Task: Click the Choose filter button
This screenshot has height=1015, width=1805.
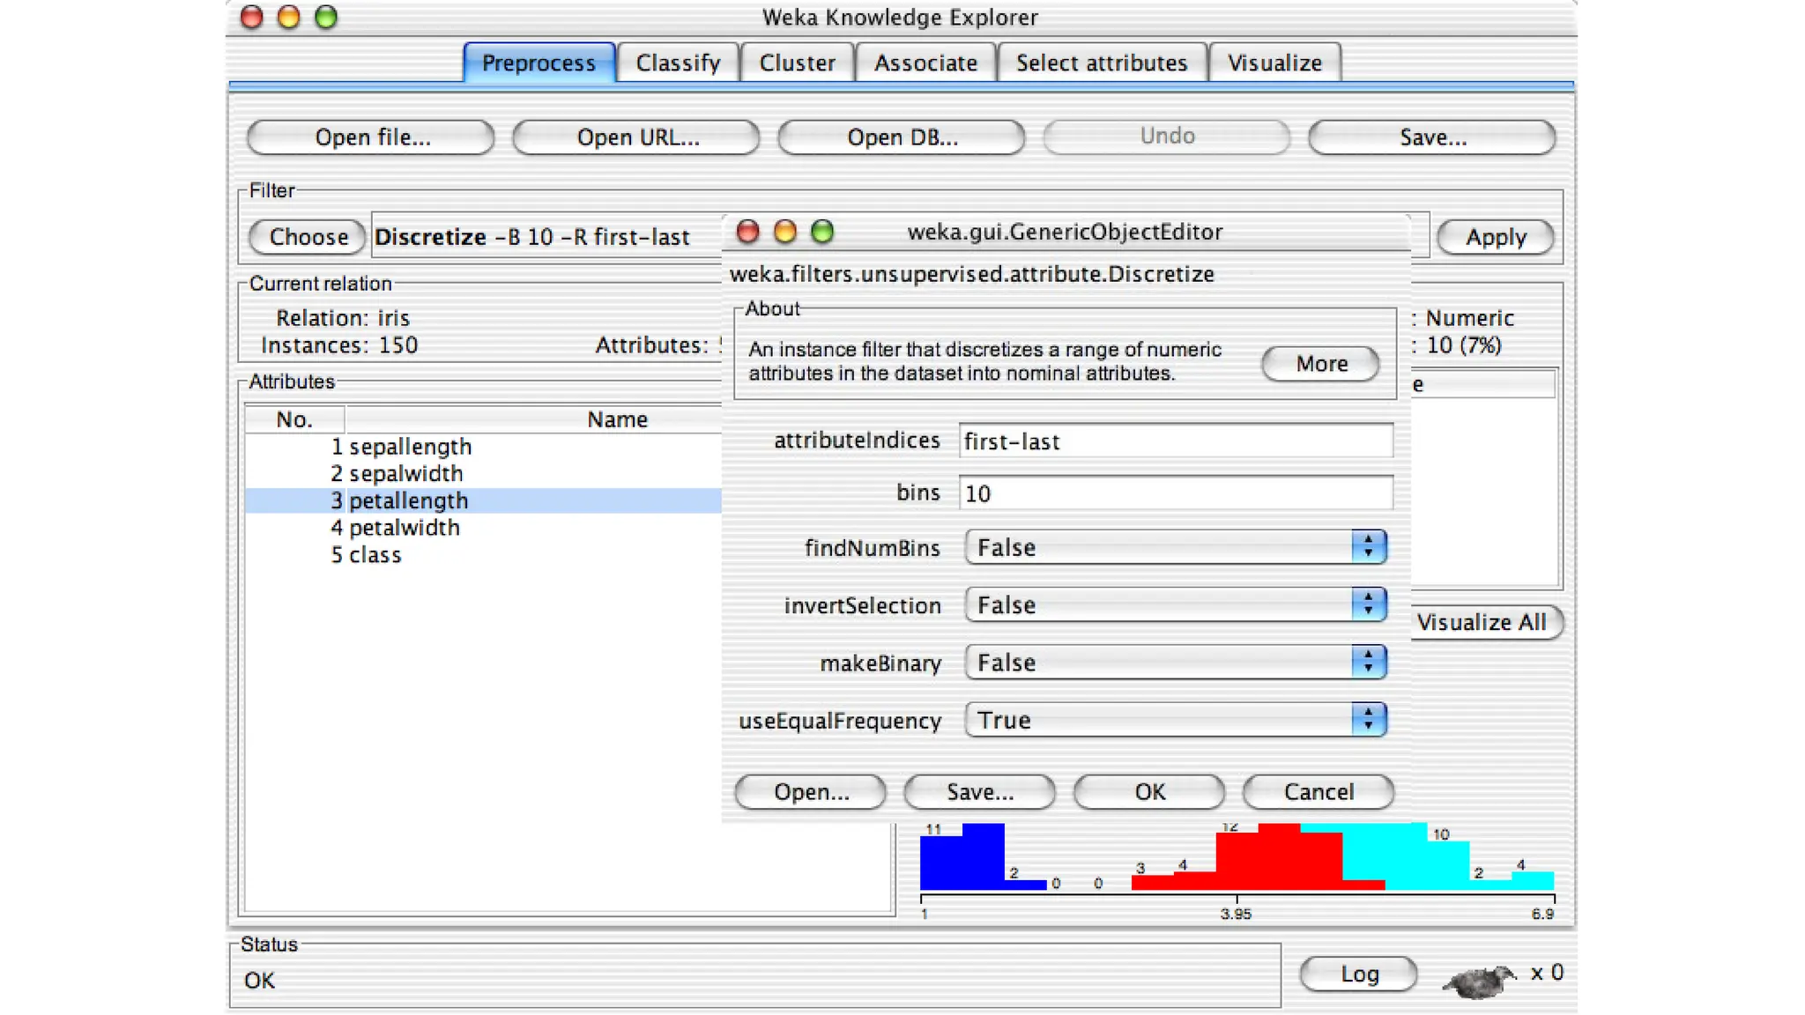Action: coord(308,237)
